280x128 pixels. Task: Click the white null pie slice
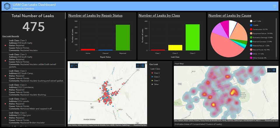pyautogui.click(x=232, y=24)
